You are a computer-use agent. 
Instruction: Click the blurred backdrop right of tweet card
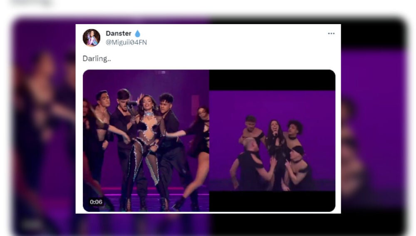point(374,125)
